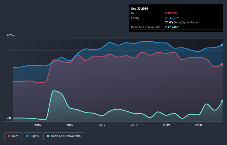Click the Sep 30 2020 tooltip date
Viewport: 227px width, 145px height.
[139, 9]
